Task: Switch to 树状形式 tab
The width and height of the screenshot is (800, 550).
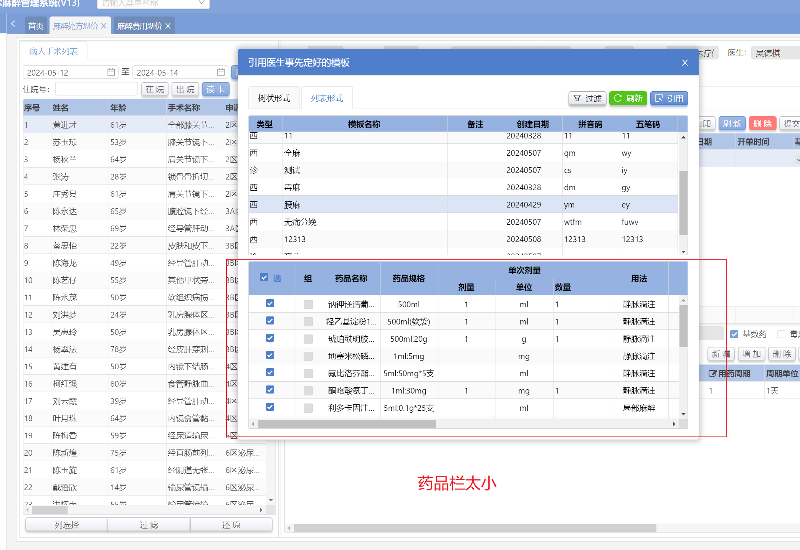Action: [274, 98]
